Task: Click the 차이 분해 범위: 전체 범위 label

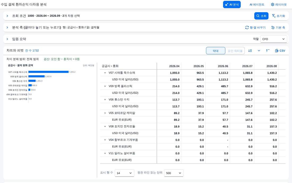Action: coord(23,59)
